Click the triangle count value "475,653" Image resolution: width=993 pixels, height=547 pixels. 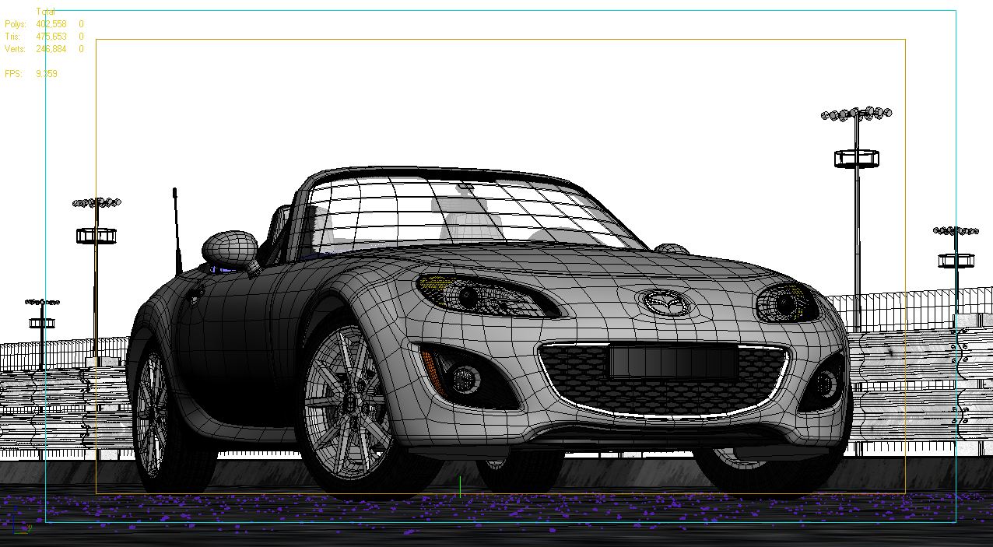click(x=51, y=37)
